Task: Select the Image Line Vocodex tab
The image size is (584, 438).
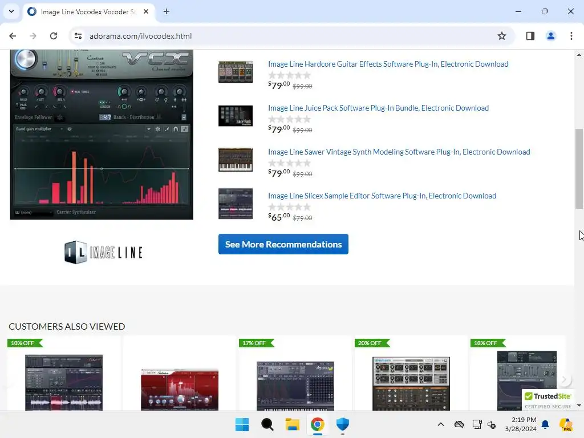Action: pos(88,11)
